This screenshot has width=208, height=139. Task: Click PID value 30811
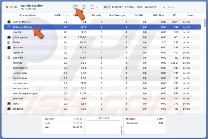tap(175, 22)
